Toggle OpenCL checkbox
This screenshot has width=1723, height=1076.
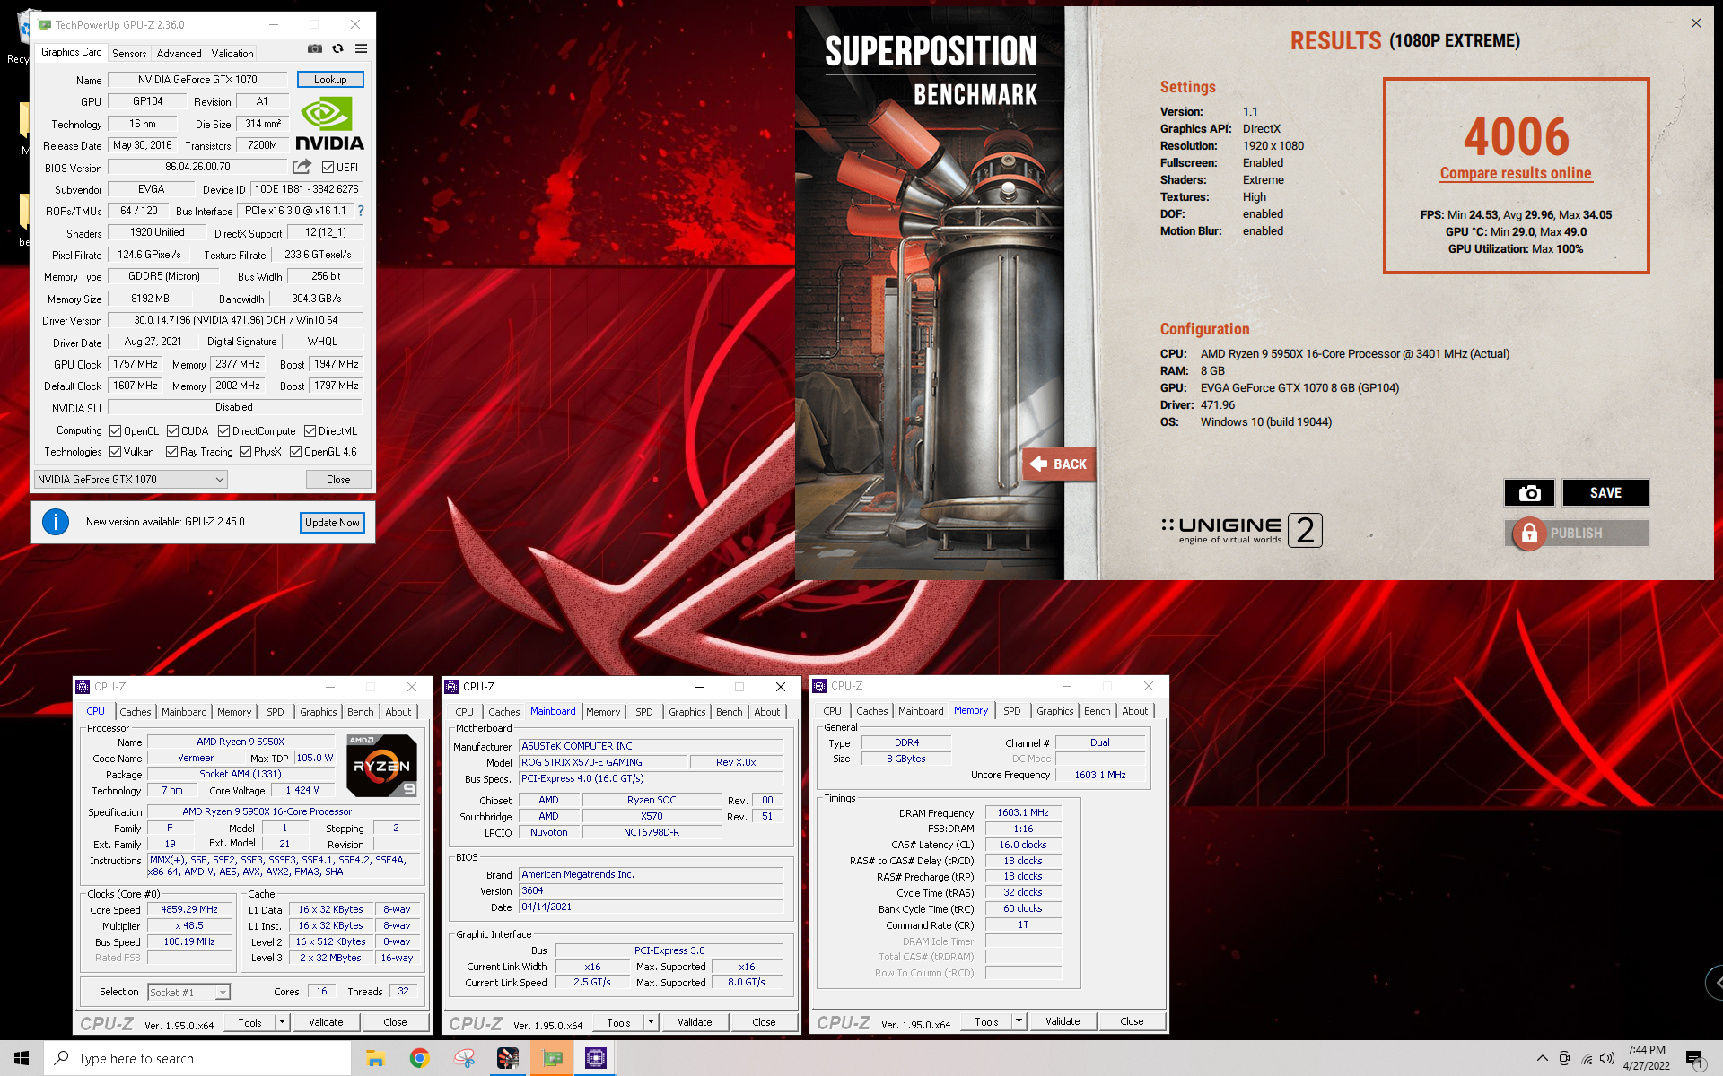(115, 431)
